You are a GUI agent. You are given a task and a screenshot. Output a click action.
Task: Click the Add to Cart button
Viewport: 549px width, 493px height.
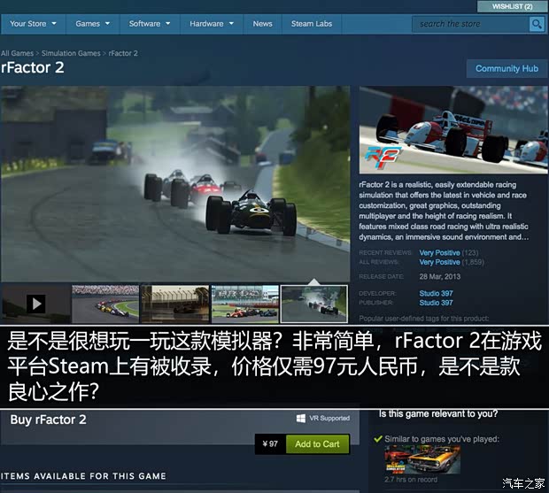coord(317,443)
